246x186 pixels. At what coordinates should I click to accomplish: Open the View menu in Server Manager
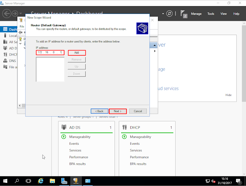(223, 14)
